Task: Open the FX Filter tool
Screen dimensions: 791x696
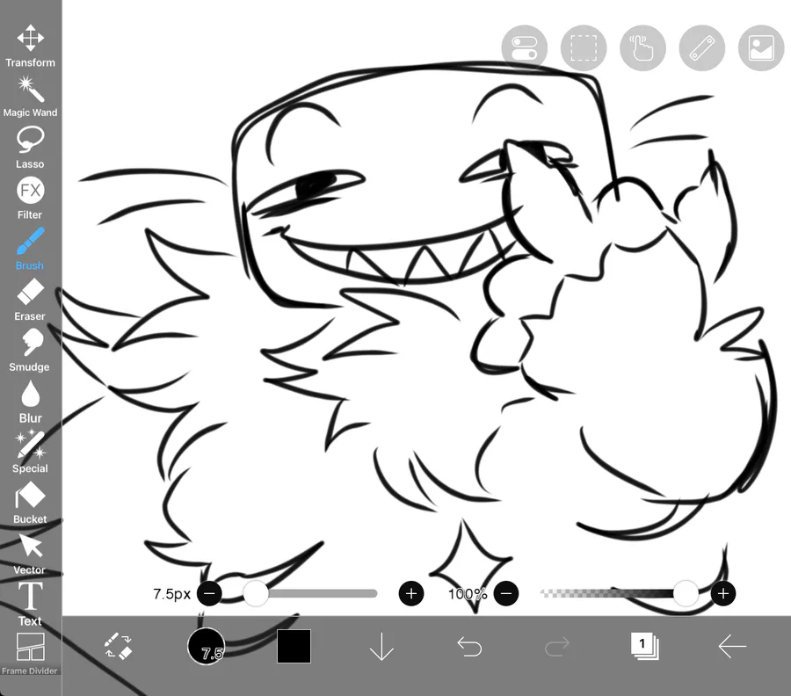Action: (30, 199)
